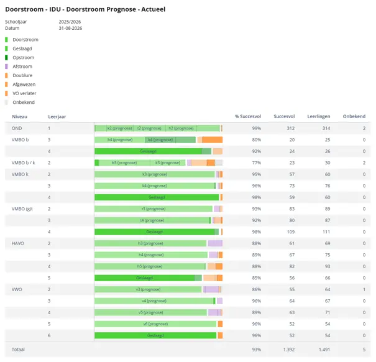The height and width of the screenshot is (362, 376).
Task: Click the t3 (prognose) bar
Action: coord(154,209)
